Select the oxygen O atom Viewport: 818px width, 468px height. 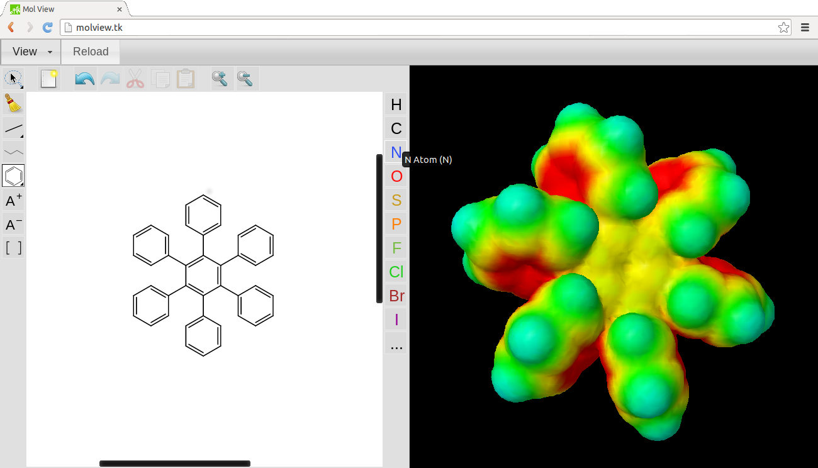[396, 176]
